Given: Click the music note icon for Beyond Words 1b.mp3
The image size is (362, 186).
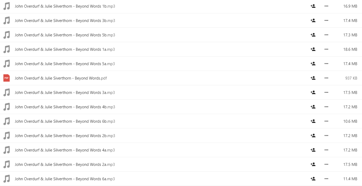Looking at the screenshot, I should pyautogui.click(x=7, y=6).
